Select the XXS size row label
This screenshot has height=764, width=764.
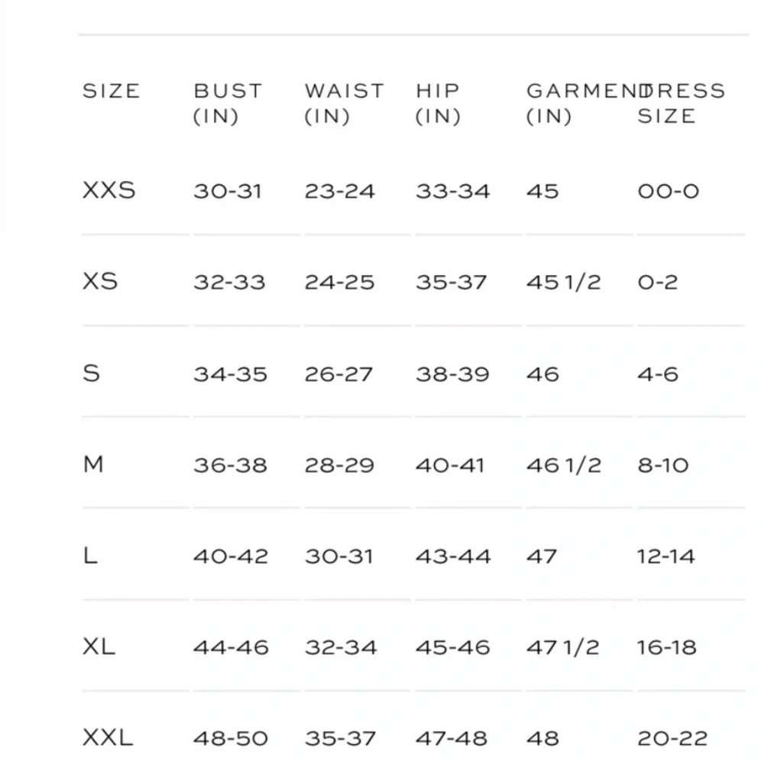(109, 190)
